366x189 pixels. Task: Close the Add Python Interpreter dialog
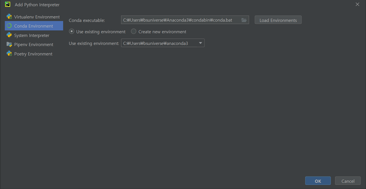(x=357, y=4)
